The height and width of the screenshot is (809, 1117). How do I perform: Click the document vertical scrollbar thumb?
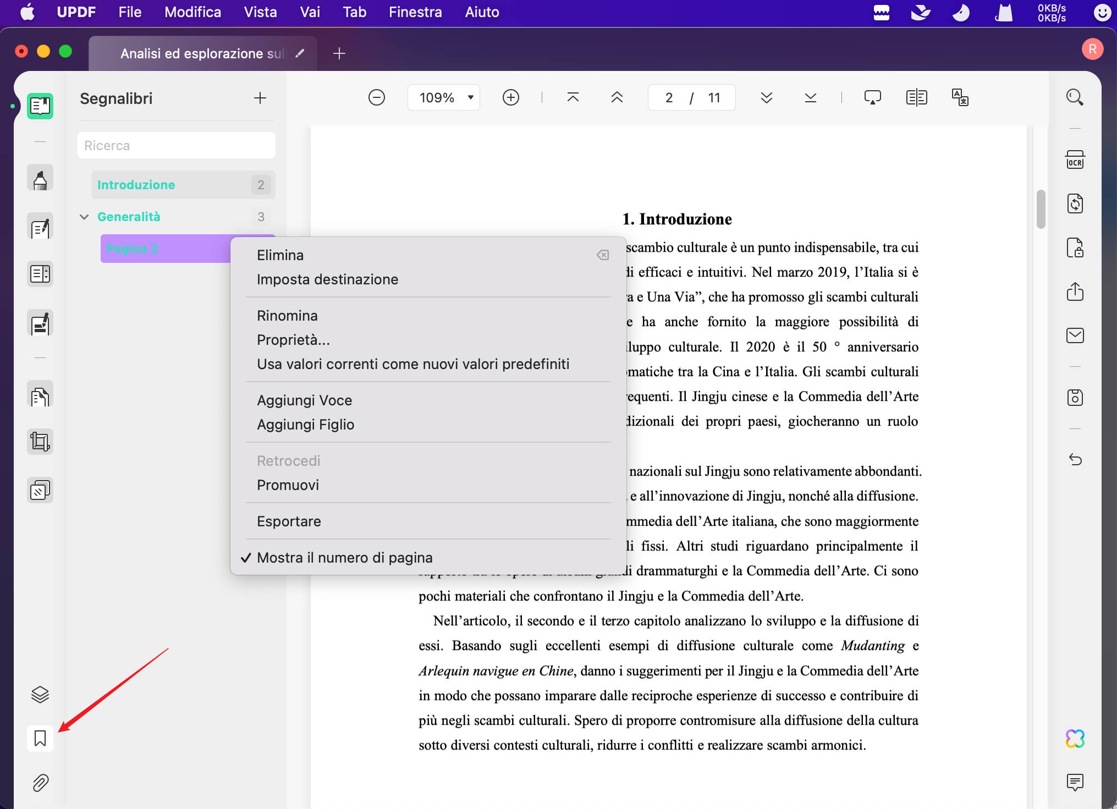[x=1041, y=209]
